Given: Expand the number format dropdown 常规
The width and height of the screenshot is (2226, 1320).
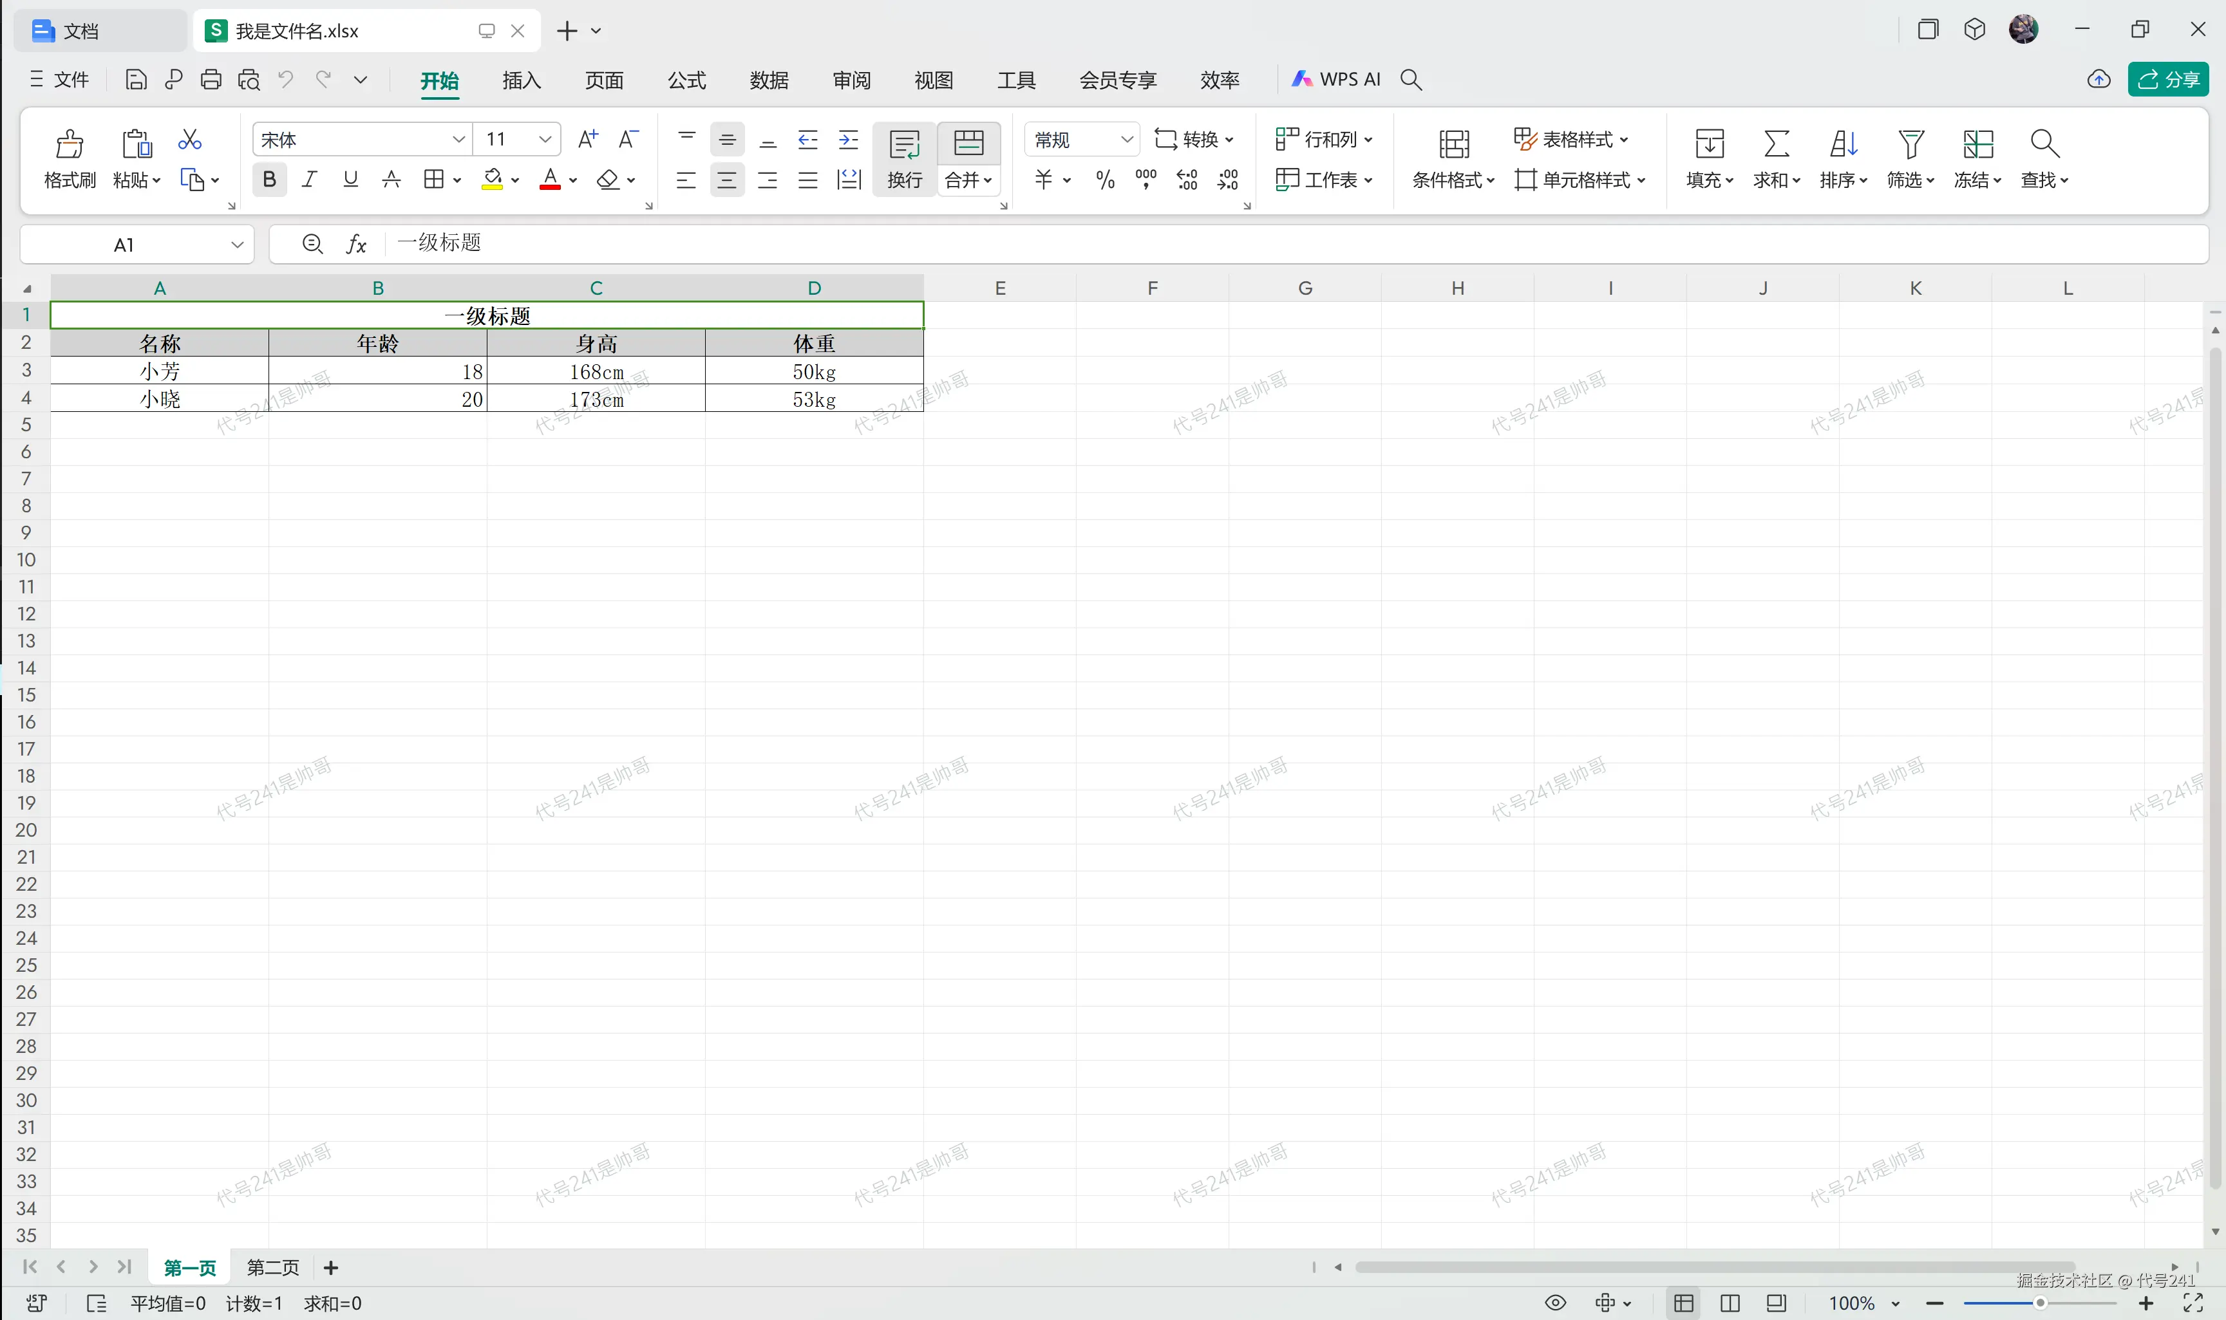Looking at the screenshot, I should tap(1126, 140).
